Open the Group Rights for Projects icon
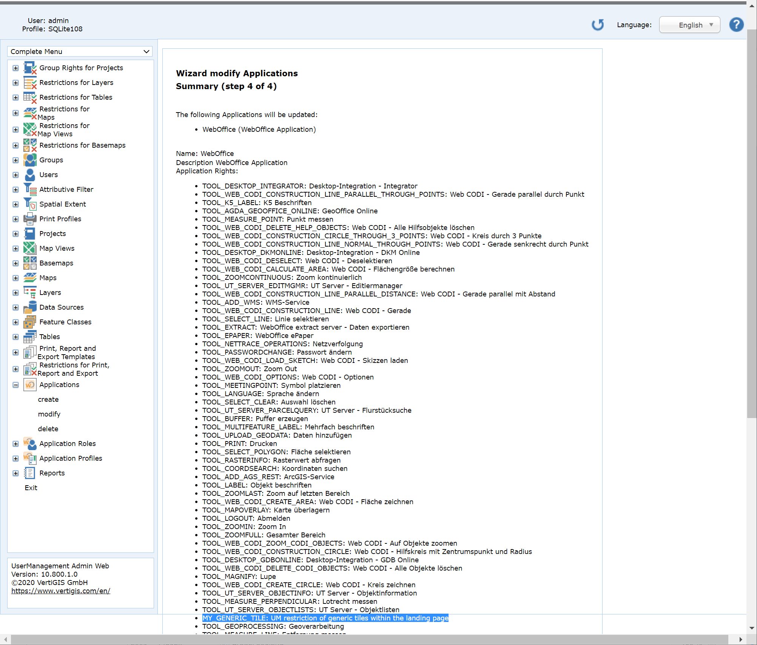757x645 pixels. 30,68
